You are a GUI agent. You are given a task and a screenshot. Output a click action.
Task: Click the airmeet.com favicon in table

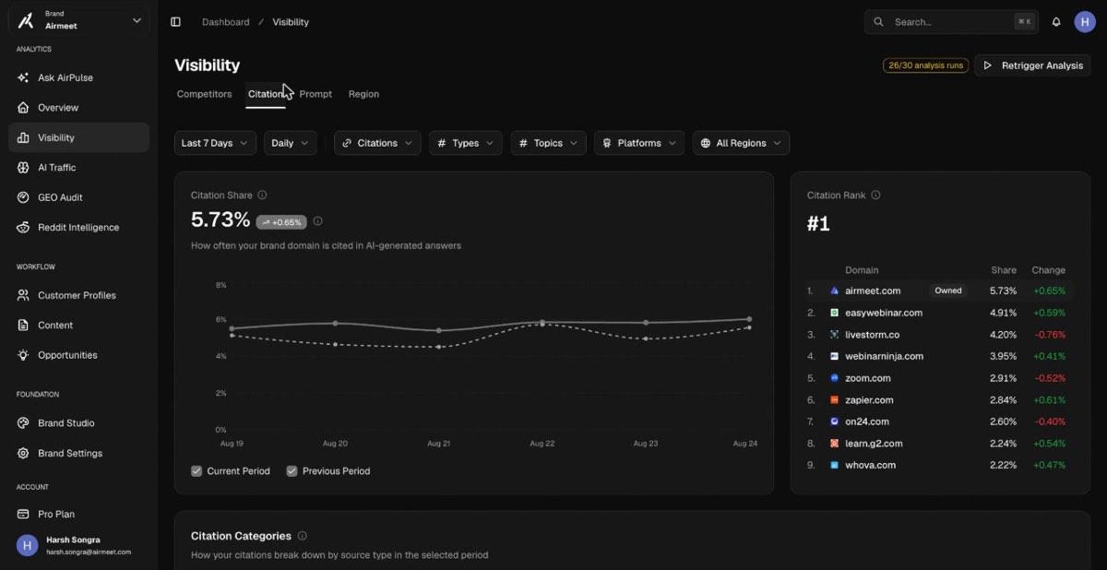point(834,291)
